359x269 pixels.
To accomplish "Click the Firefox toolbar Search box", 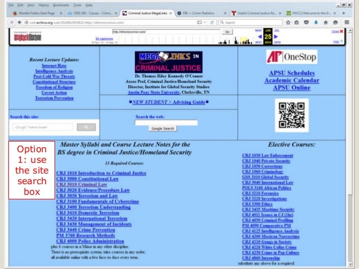I will point(250,22).
